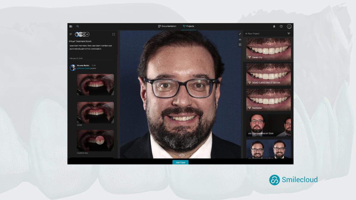Show the +3 additional team members
356x200 pixels.
[87, 34]
